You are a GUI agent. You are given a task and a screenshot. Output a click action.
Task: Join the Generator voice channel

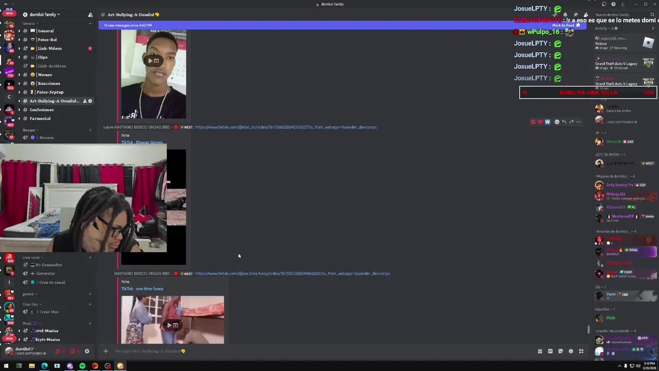coord(56,274)
